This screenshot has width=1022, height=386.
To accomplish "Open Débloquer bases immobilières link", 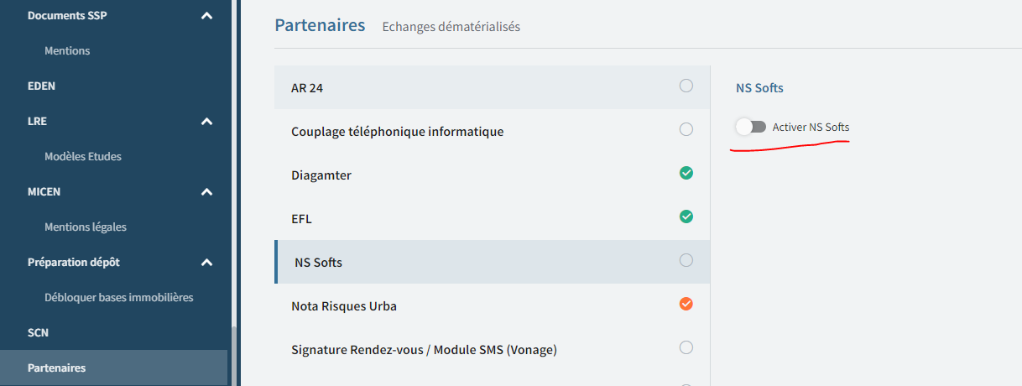I will click(119, 297).
